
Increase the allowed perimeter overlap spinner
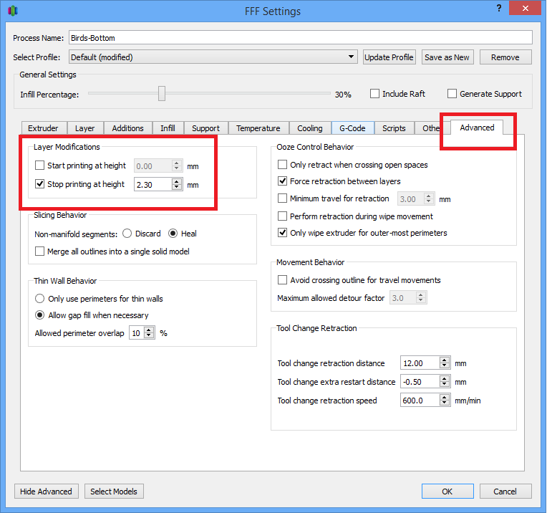[148, 330]
